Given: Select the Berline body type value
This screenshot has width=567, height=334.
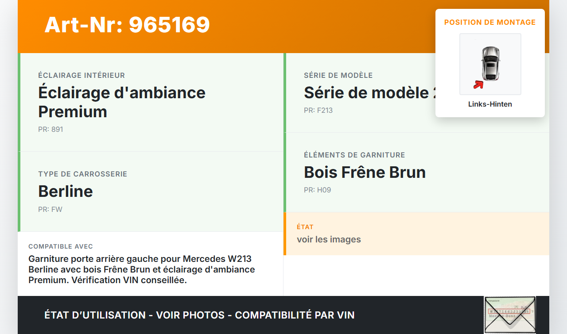Looking at the screenshot, I should tap(66, 191).
